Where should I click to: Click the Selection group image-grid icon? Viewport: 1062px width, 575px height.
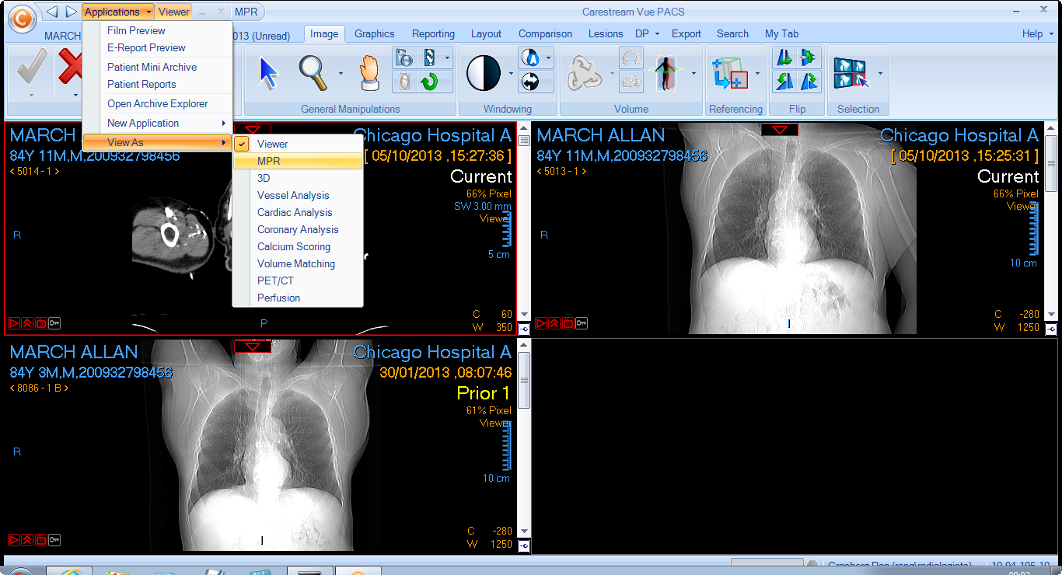[851, 73]
